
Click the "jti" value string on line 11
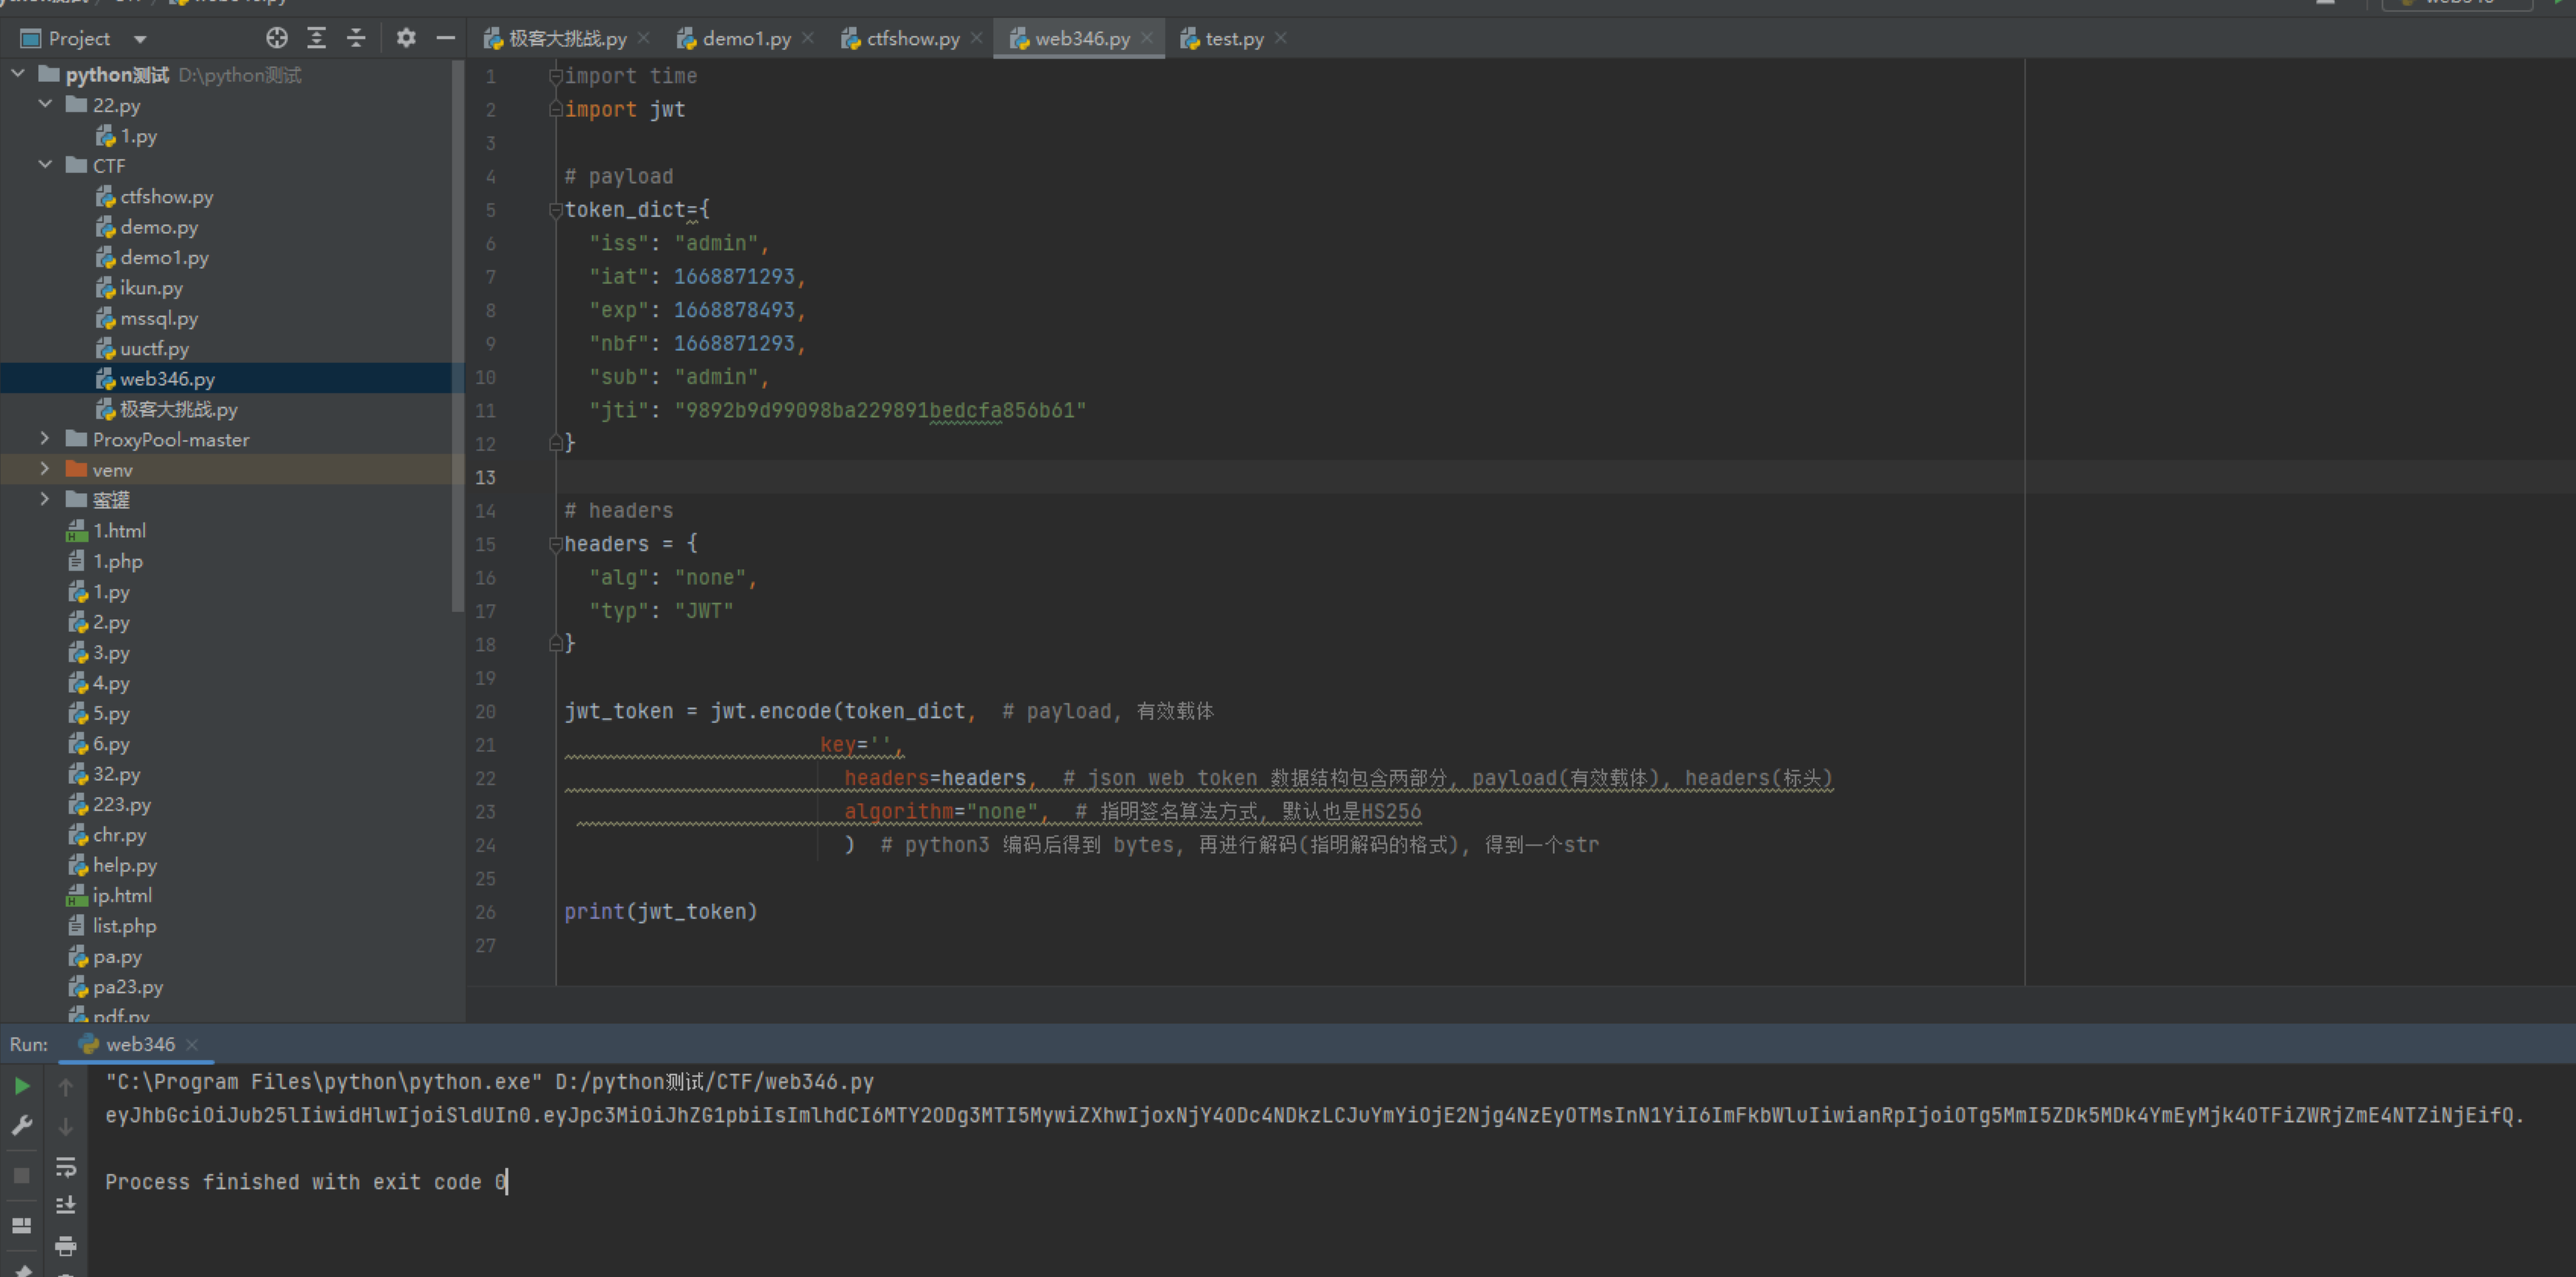click(x=880, y=409)
